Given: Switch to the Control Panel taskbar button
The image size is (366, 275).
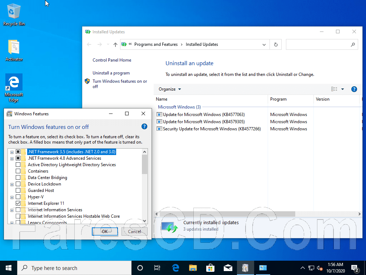Looking at the screenshot, I should tap(263, 268).
